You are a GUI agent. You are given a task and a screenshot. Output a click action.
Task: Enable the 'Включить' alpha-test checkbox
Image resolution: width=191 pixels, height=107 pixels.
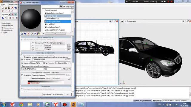coord(22,75)
